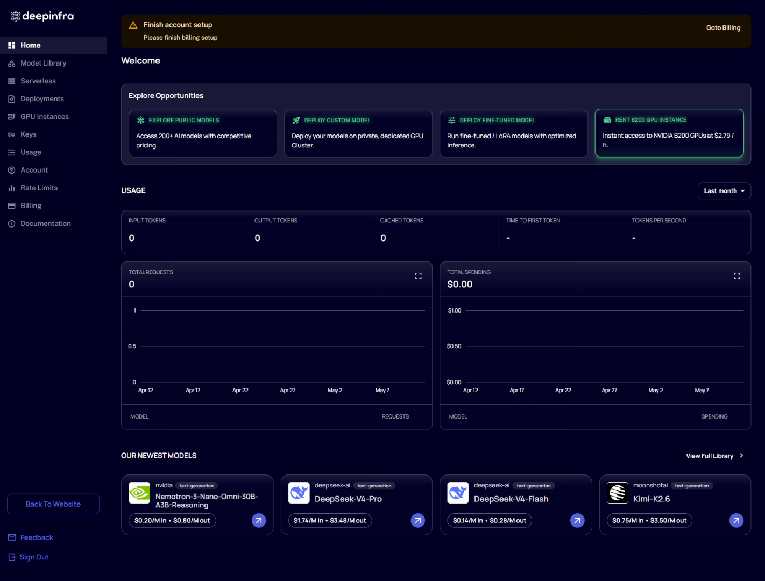This screenshot has height=581, width=765.
Task: Open Deployments page
Action: [x=53, y=98]
